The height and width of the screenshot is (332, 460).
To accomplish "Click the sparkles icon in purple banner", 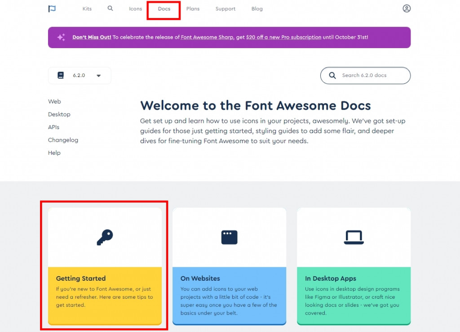I will click(61, 37).
